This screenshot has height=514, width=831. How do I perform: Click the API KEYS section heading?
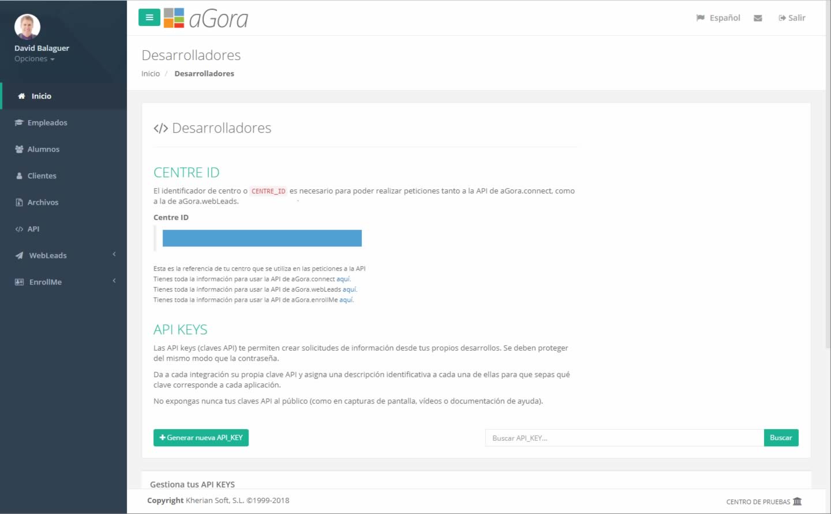point(181,330)
